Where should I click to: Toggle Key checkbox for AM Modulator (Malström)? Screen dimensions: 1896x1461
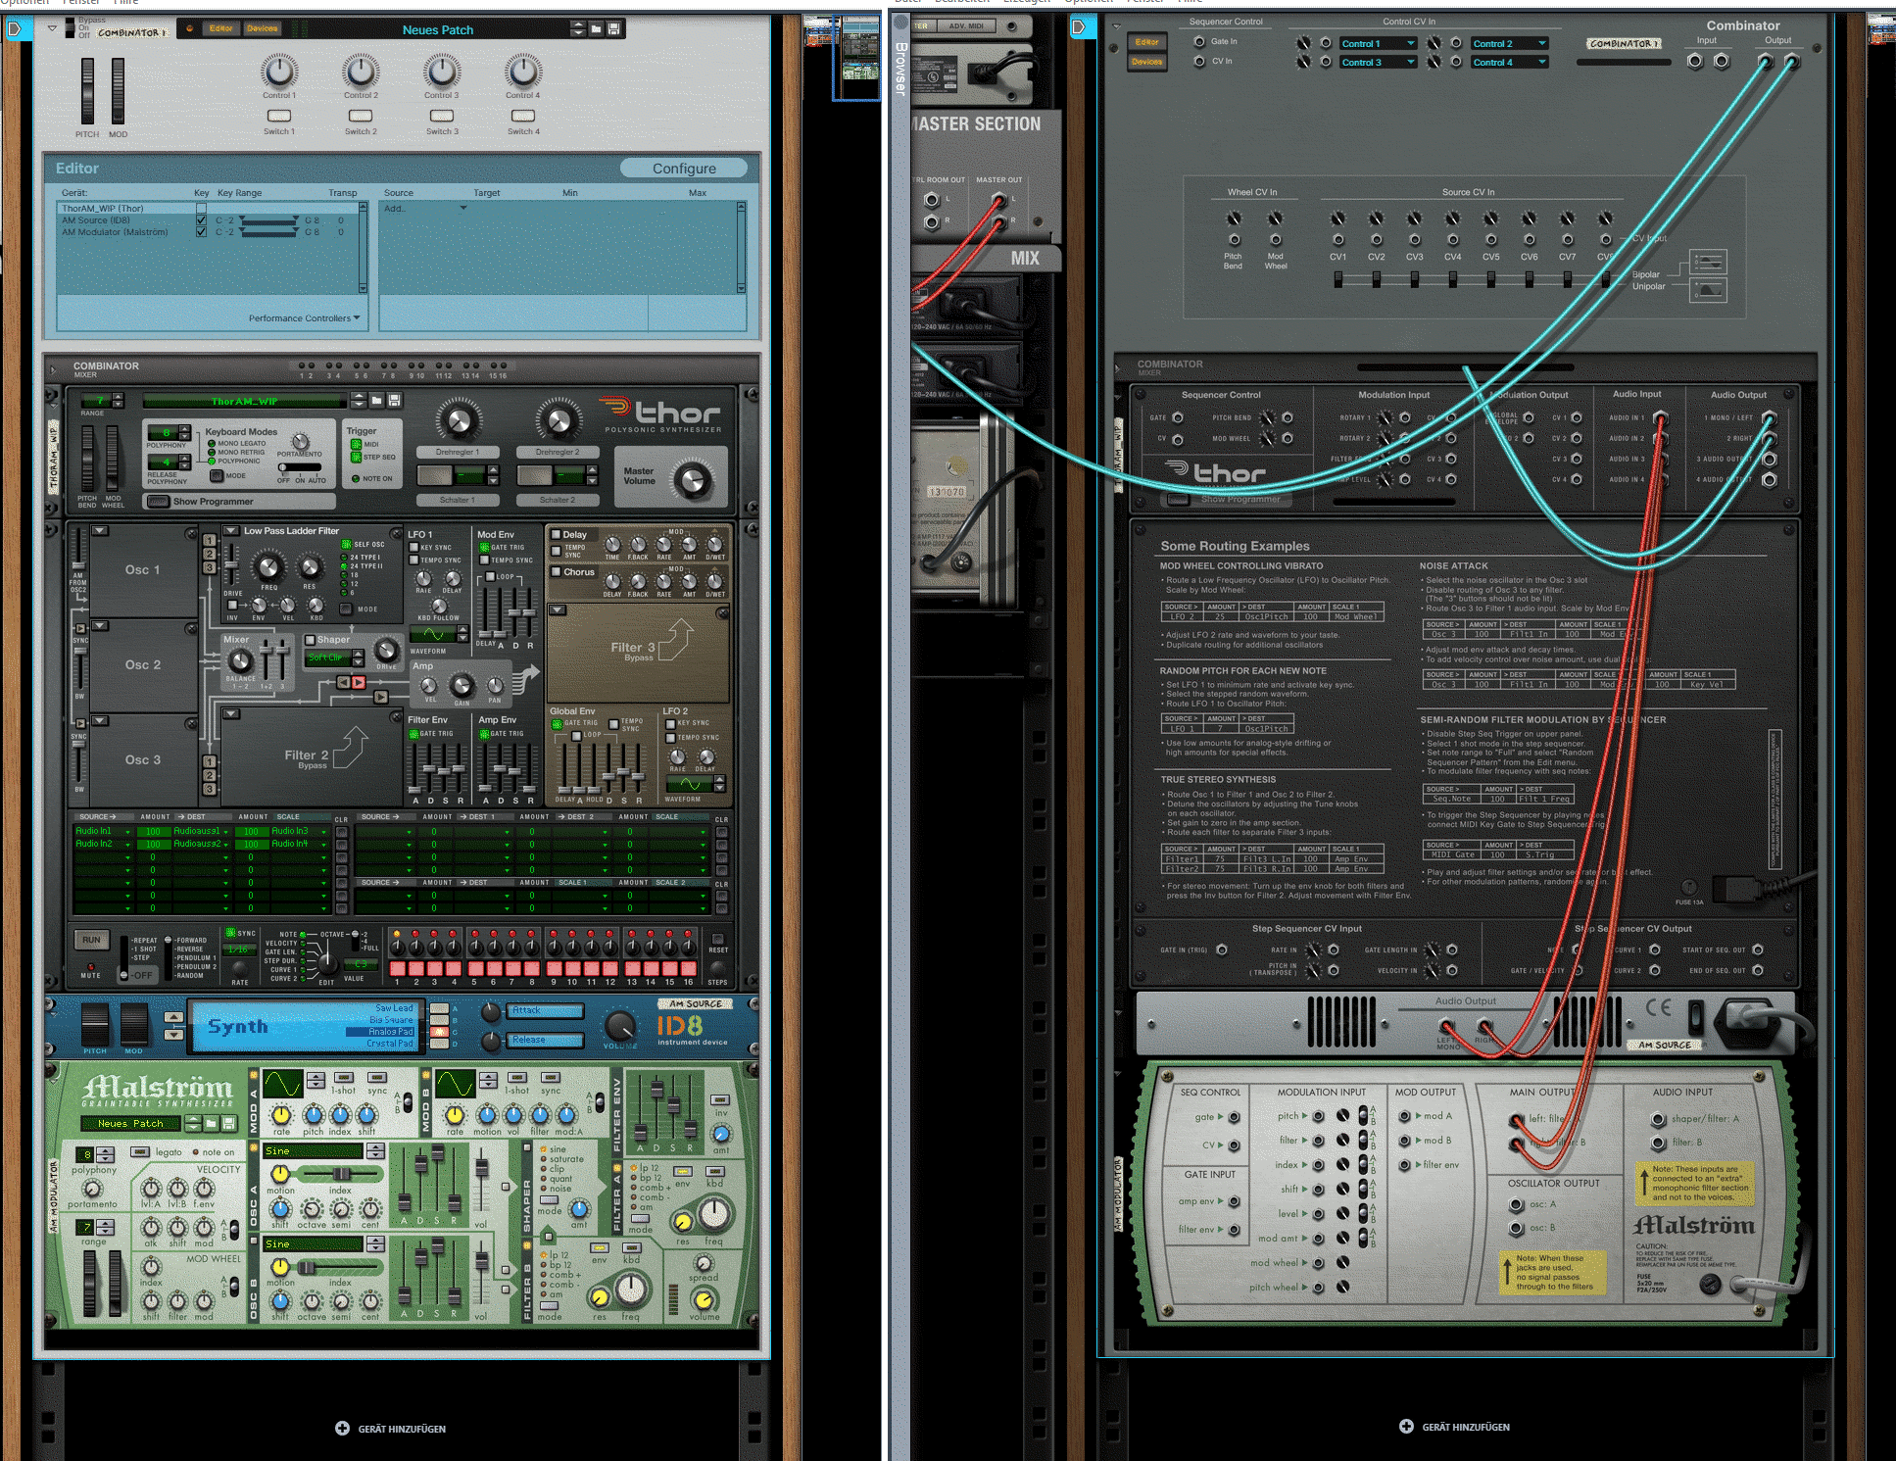pos(201,232)
